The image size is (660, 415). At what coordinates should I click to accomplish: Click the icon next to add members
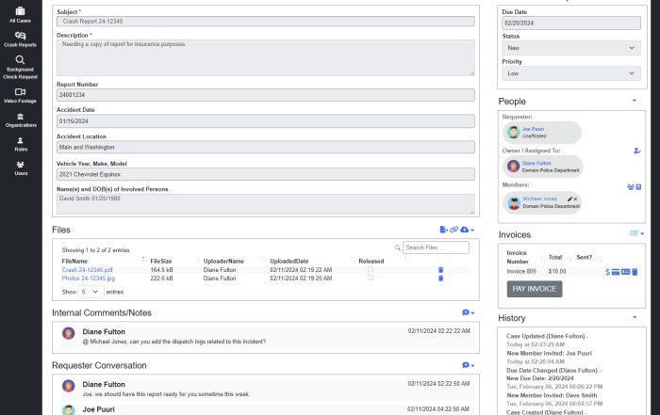pyautogui.click(x=638, y=187)
